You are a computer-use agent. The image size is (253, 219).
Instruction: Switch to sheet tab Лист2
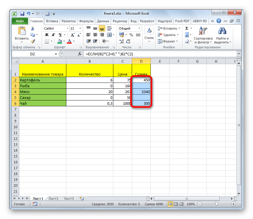[53, 199]
